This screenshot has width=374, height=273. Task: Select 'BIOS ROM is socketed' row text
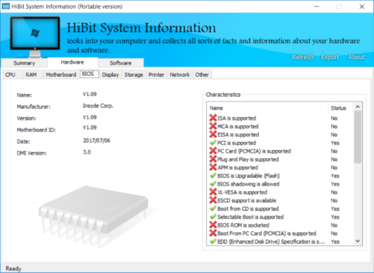(243, 225)
